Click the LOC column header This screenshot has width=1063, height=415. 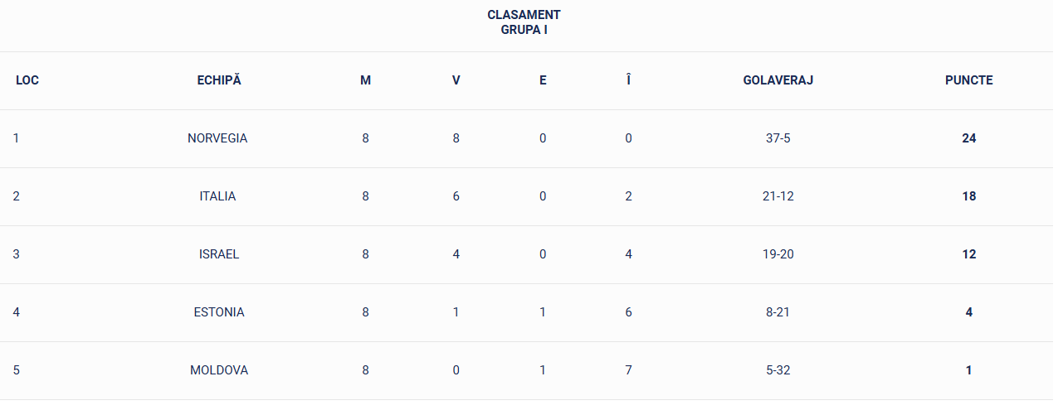(27, 80)
